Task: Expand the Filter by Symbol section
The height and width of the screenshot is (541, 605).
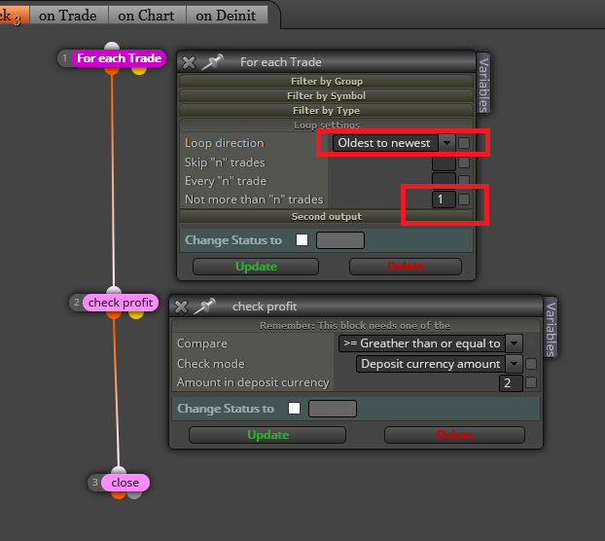Action: [327, 96]
